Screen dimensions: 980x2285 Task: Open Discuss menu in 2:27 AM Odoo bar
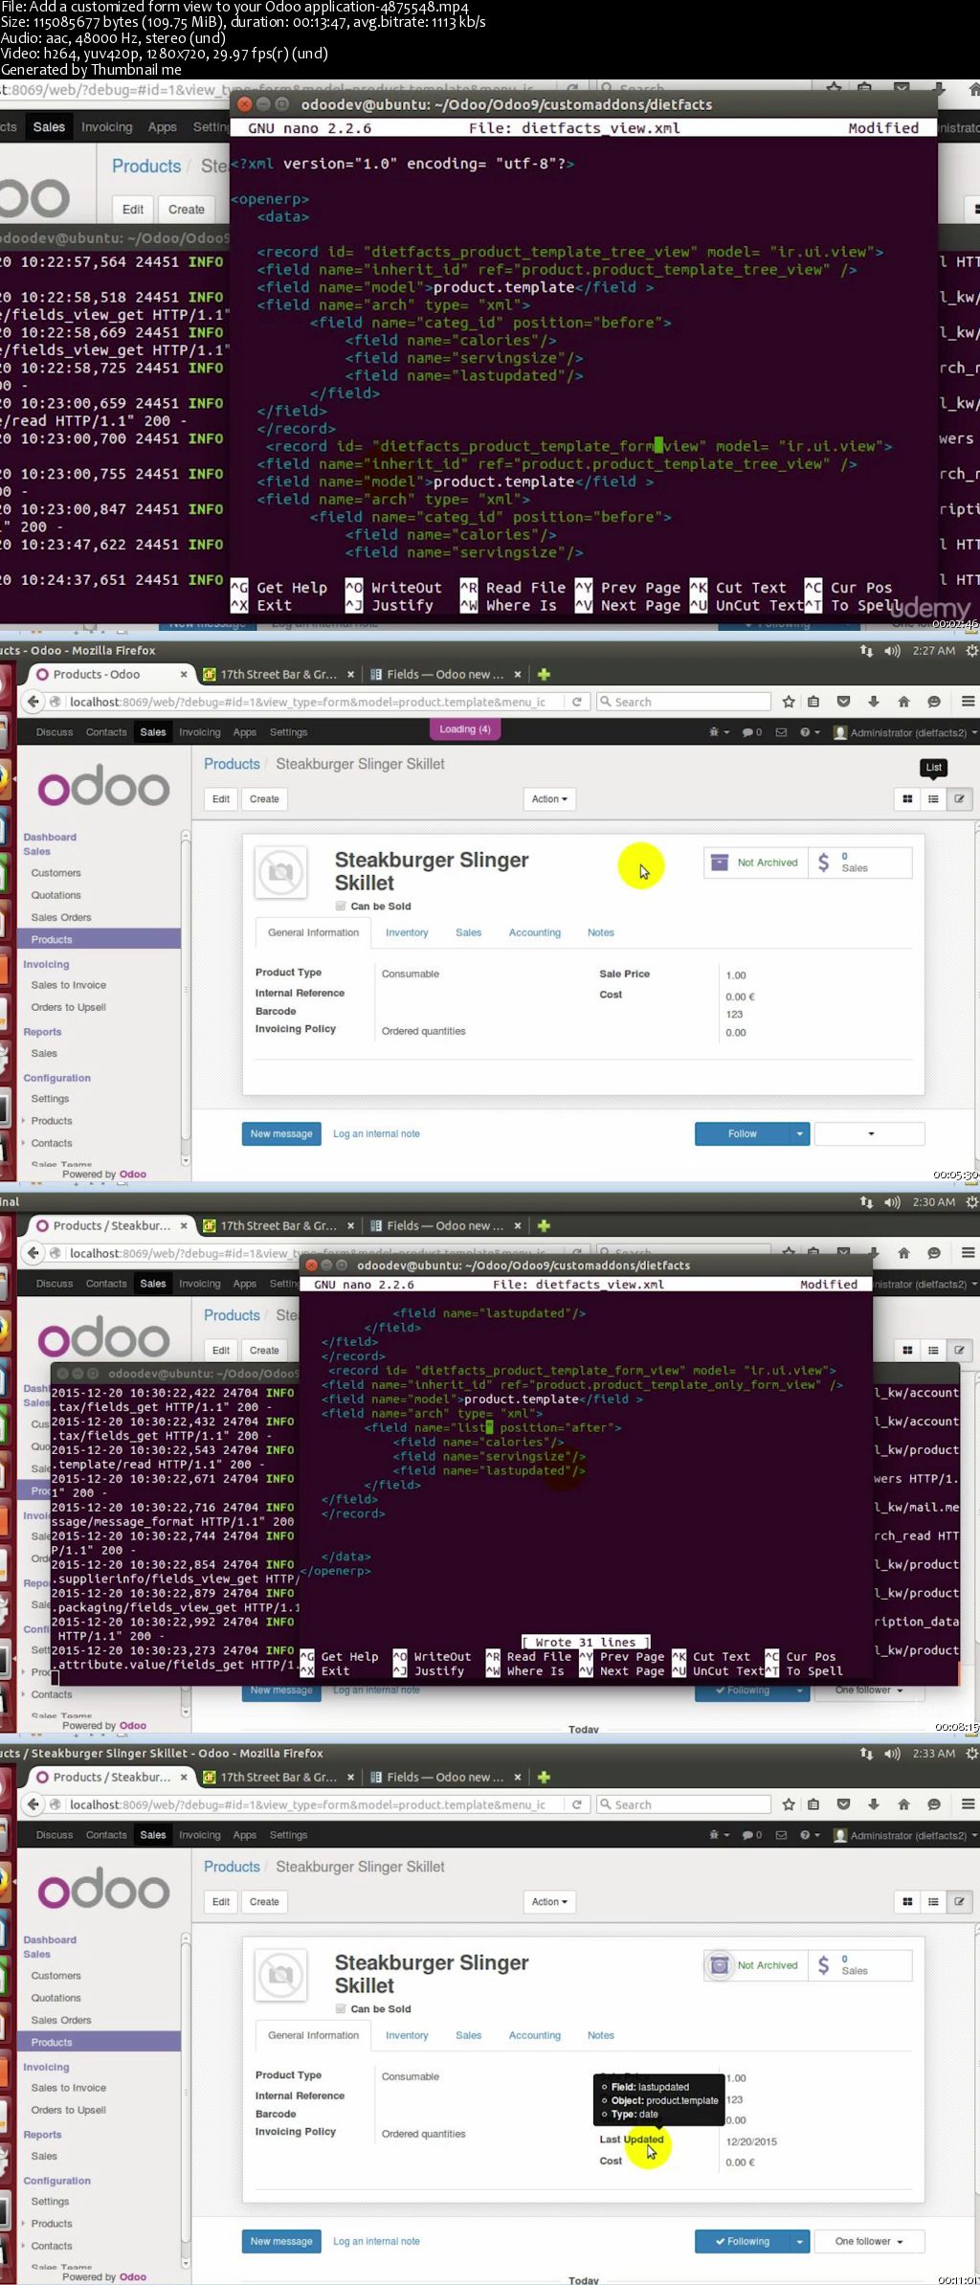point(55,732)
